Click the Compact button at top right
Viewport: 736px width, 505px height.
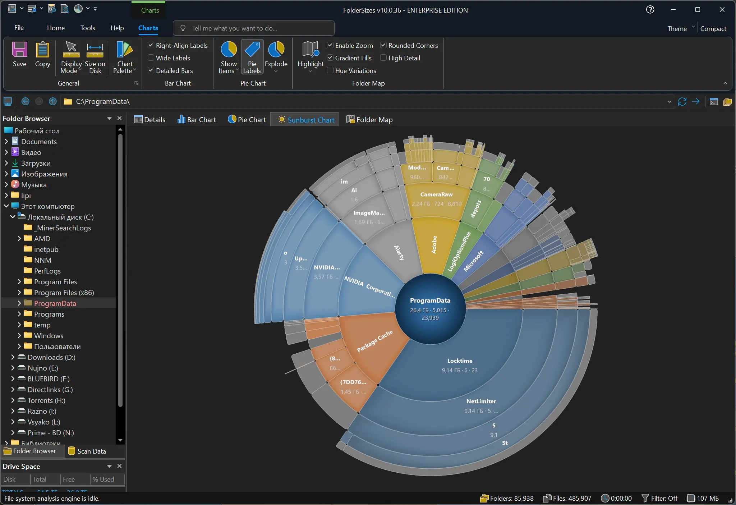(713, 28)
